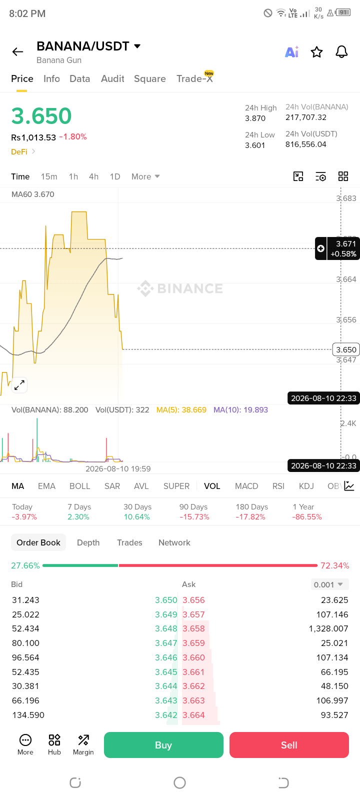Expand chart to fullscreen
Image resolution: width=360 pixels, height=800 pixels.
pos(19,385)
